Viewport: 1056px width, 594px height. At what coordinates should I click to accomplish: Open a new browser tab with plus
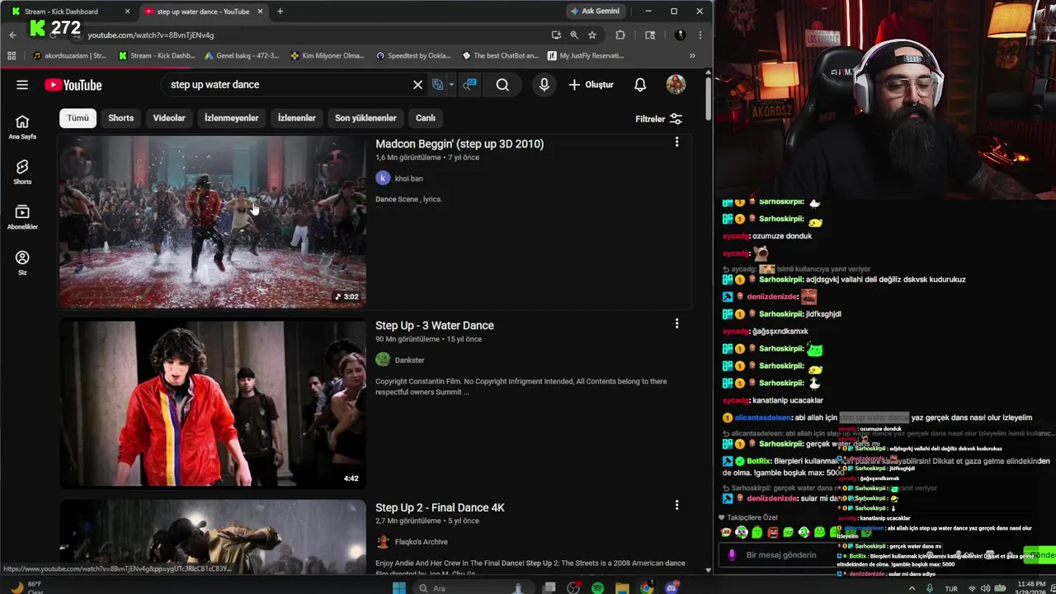pos(280,12)
